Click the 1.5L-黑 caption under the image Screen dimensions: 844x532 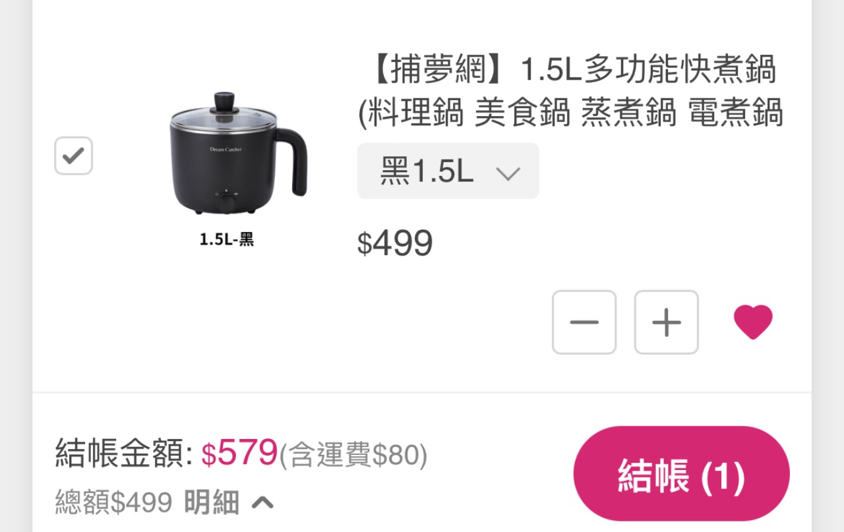point(227,240)
